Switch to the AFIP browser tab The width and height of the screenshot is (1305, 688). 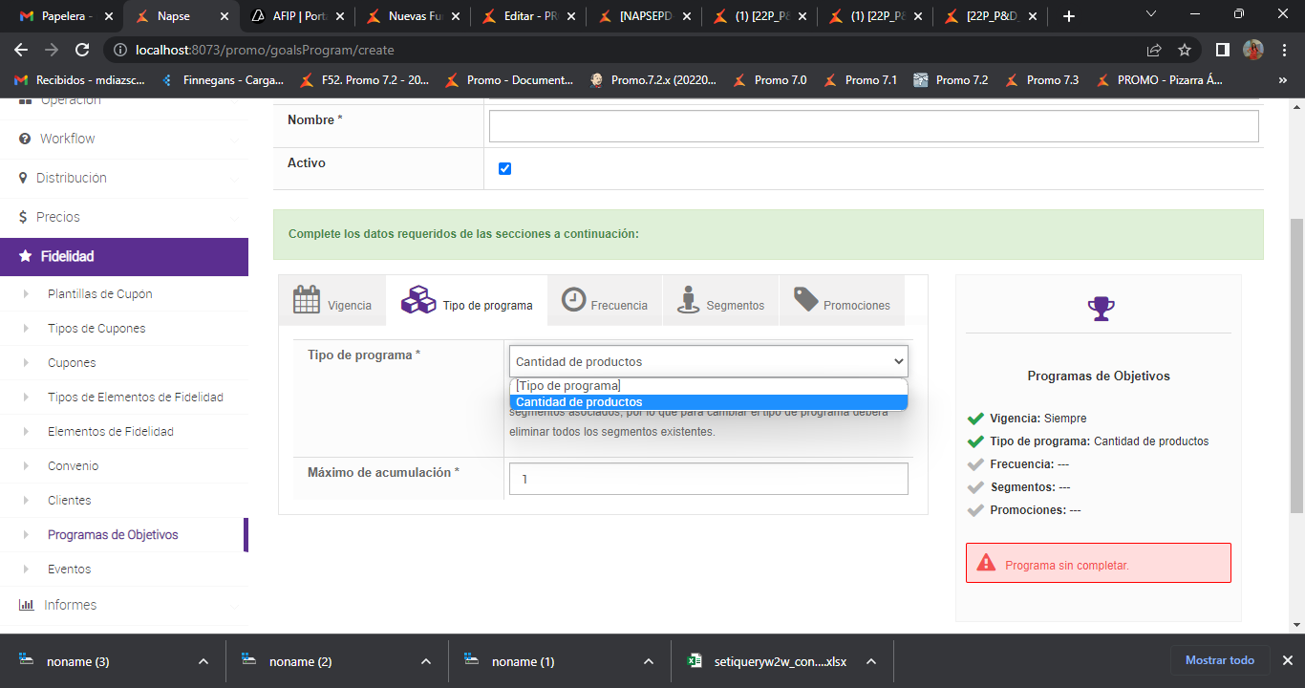(x=295, y=16)
